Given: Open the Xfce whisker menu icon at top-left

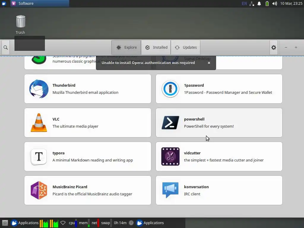Looking at the screenshot, I should click(x=4, y=4).
